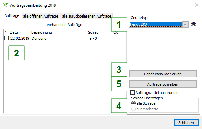Screen dimensions: 202x129
Task: Open device settings via the tools icon
Action: click(x=193, y=24)
